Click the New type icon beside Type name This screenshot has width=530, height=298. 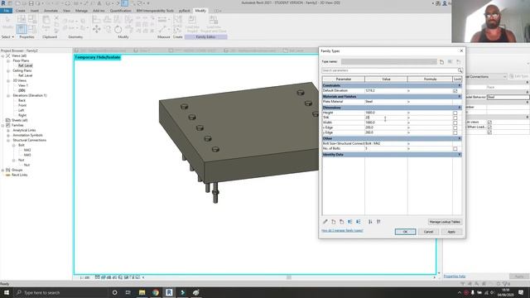[x=441, y=62]
